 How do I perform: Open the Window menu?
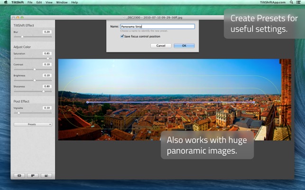(x=62, y=2)
